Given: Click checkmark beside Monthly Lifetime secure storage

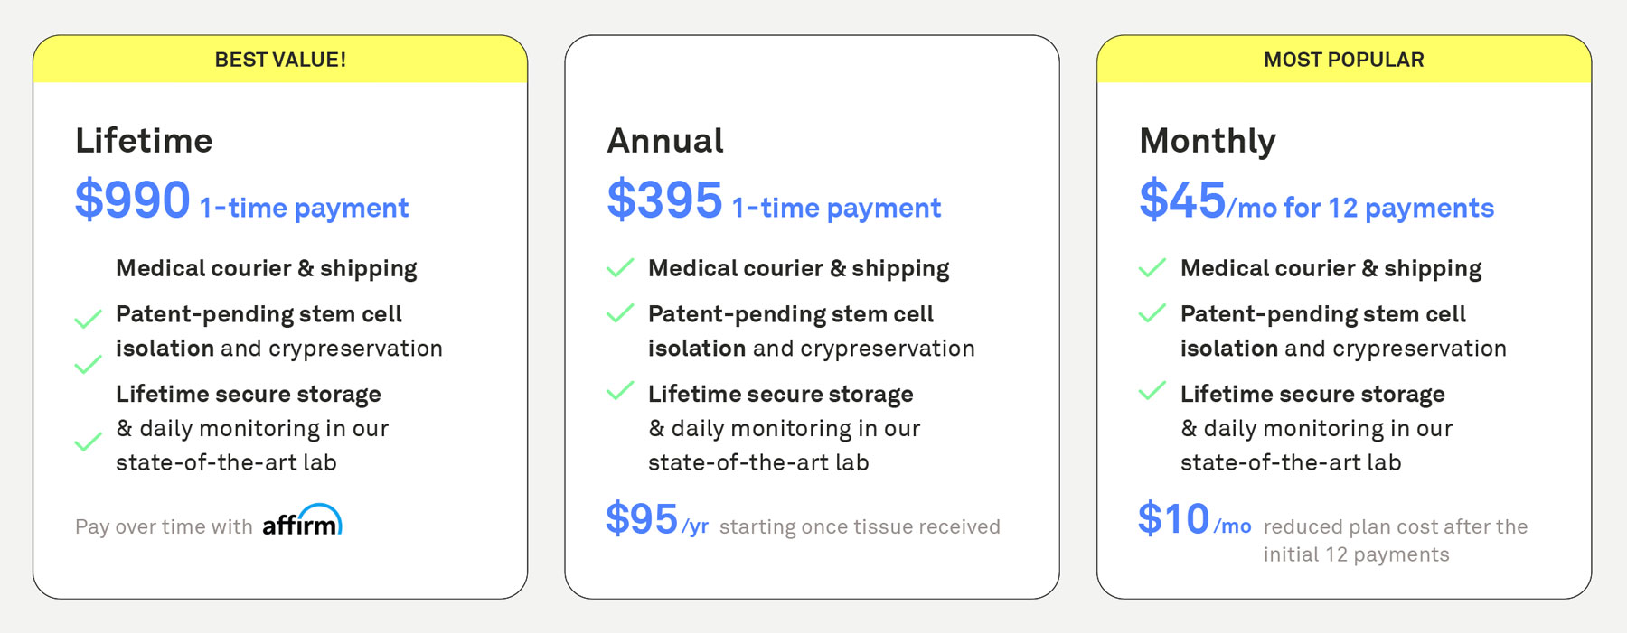Looking at the screenshot, I should pos(1152,391).
